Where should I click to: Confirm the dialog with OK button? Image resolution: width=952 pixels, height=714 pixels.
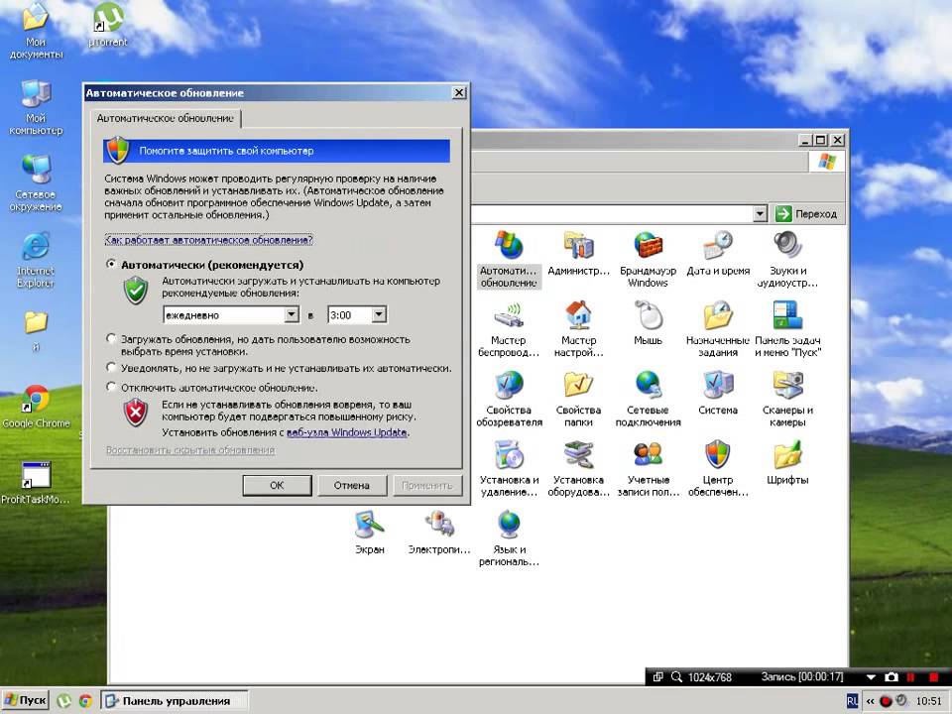[277, 485]
